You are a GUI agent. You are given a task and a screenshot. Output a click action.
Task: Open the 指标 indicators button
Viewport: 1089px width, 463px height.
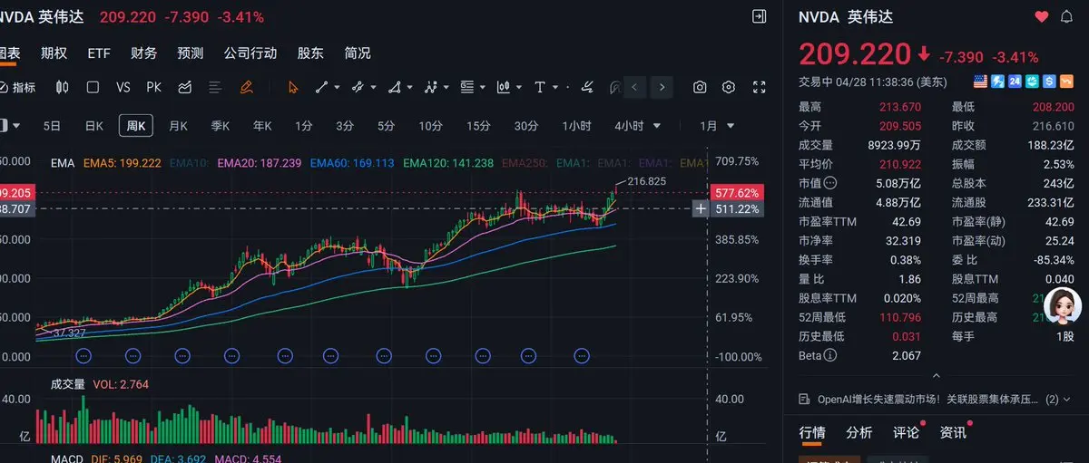point(19,87)
